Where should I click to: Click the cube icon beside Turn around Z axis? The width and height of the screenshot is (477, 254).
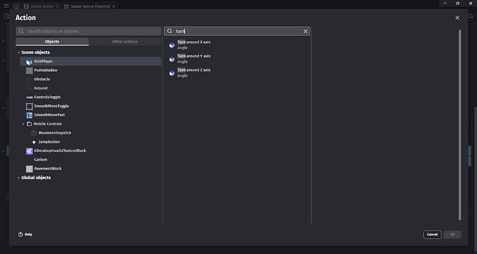172,73
